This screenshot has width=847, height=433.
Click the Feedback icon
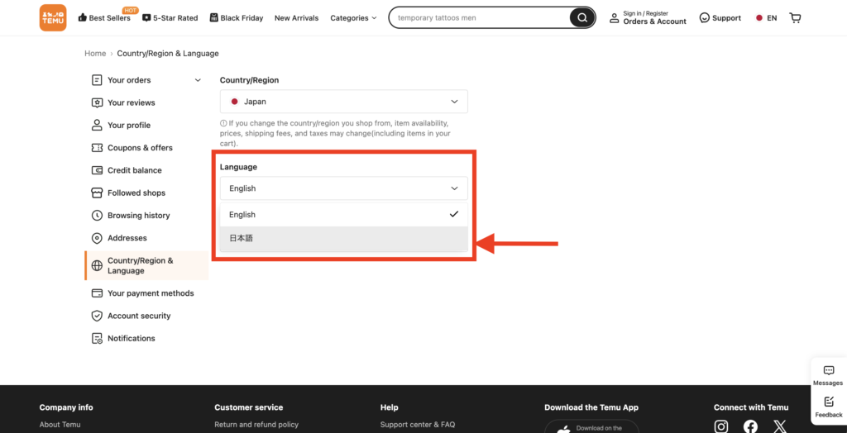(x=828, y=402)
